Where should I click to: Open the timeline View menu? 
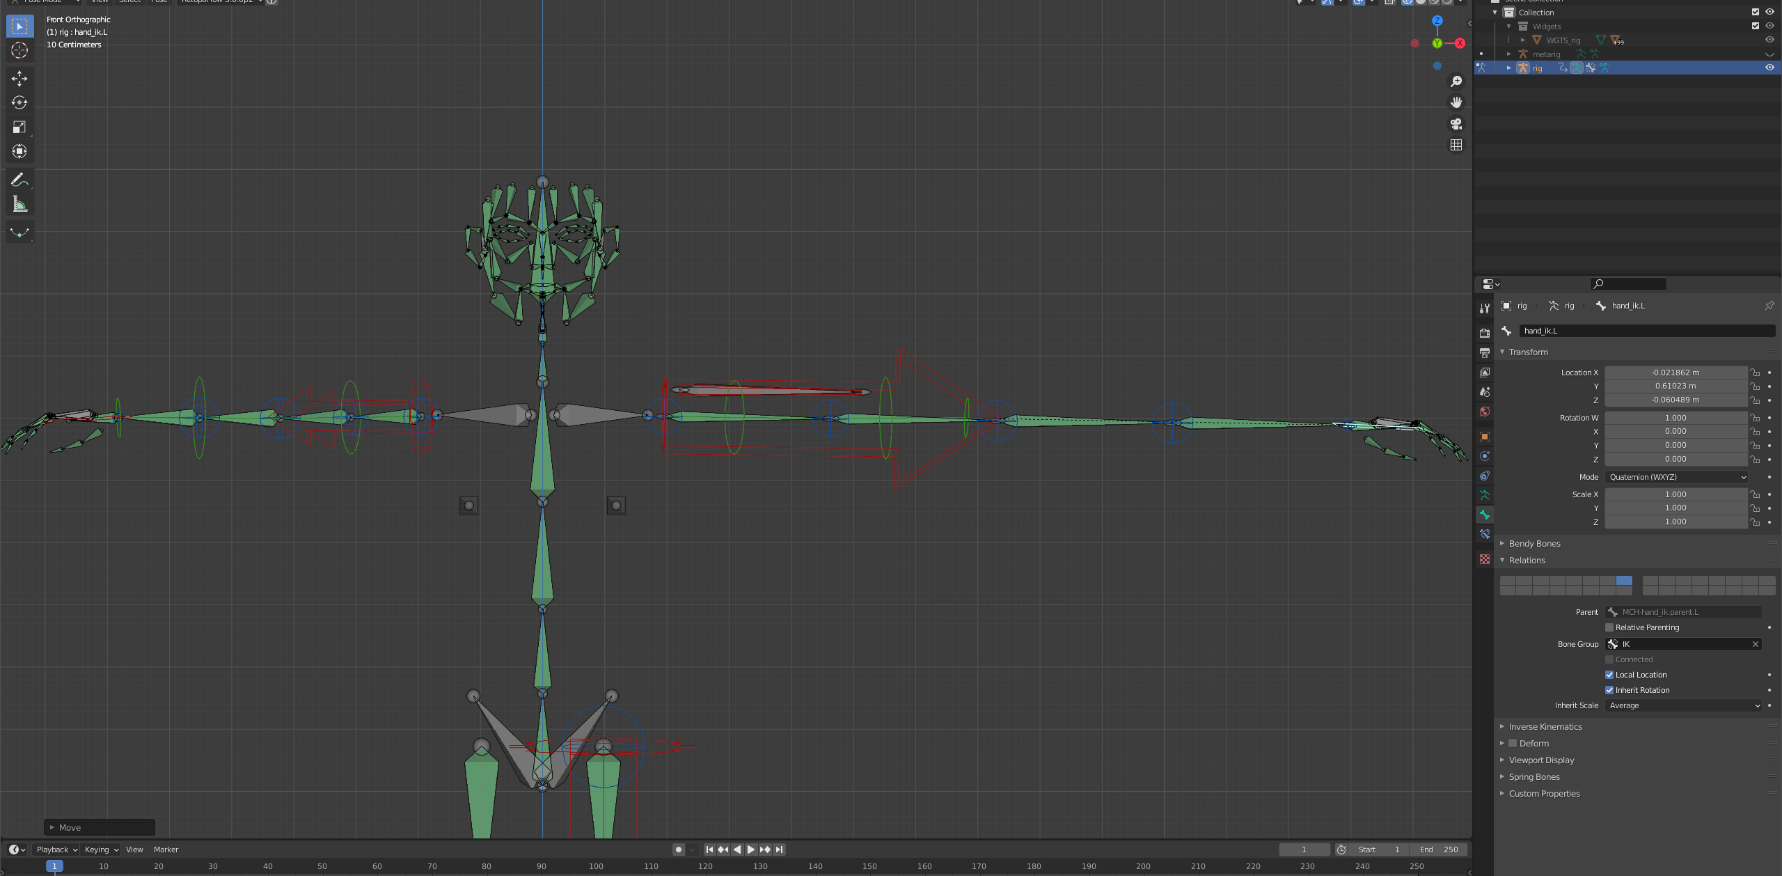[x=134, y=850]
